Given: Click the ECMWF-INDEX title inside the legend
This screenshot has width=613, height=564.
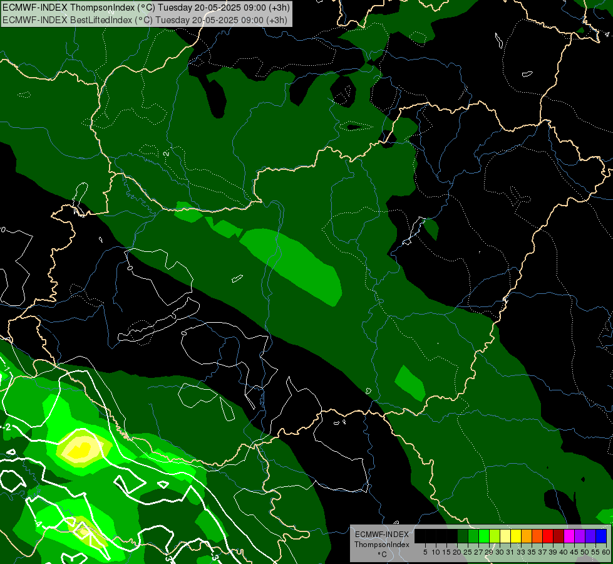Looking at the screenshot, I should 381,535.
